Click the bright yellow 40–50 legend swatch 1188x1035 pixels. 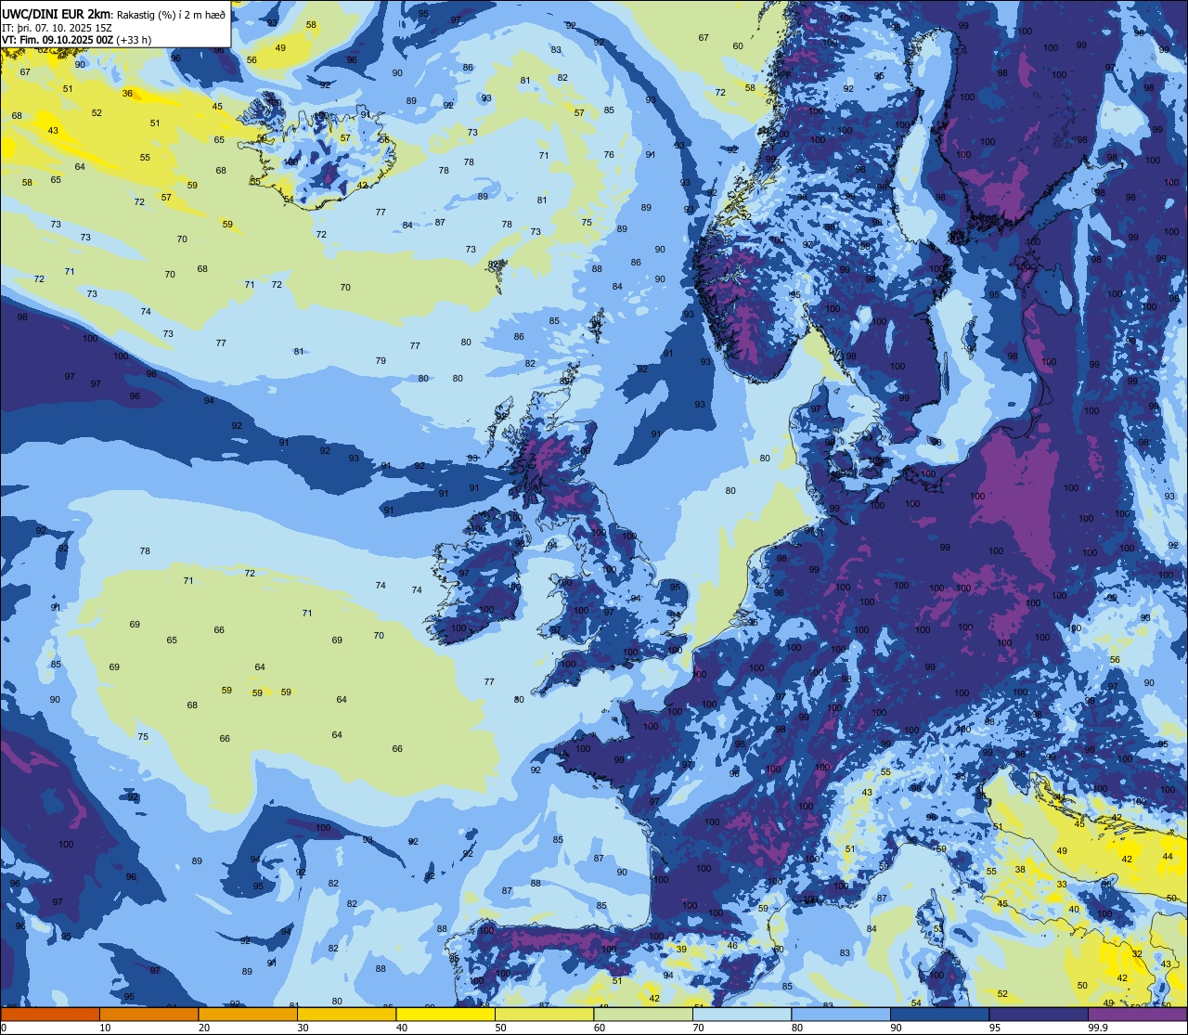tap(445, 1014)
